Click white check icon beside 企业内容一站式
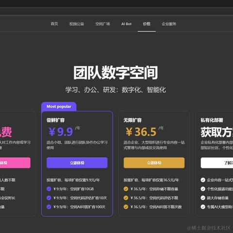The width and height of the screenshot is (233, 233). 203,180
